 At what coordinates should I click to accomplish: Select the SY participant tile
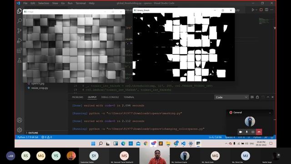[94, 156]
